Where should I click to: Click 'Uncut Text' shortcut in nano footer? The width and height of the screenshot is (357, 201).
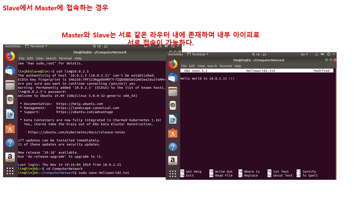pyautogui.click(x=283, y=176)
